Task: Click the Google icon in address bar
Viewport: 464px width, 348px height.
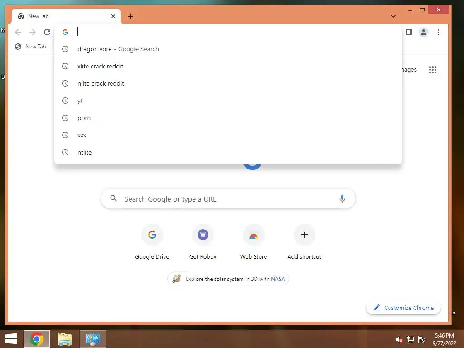Action: click(x=65, y=32)
